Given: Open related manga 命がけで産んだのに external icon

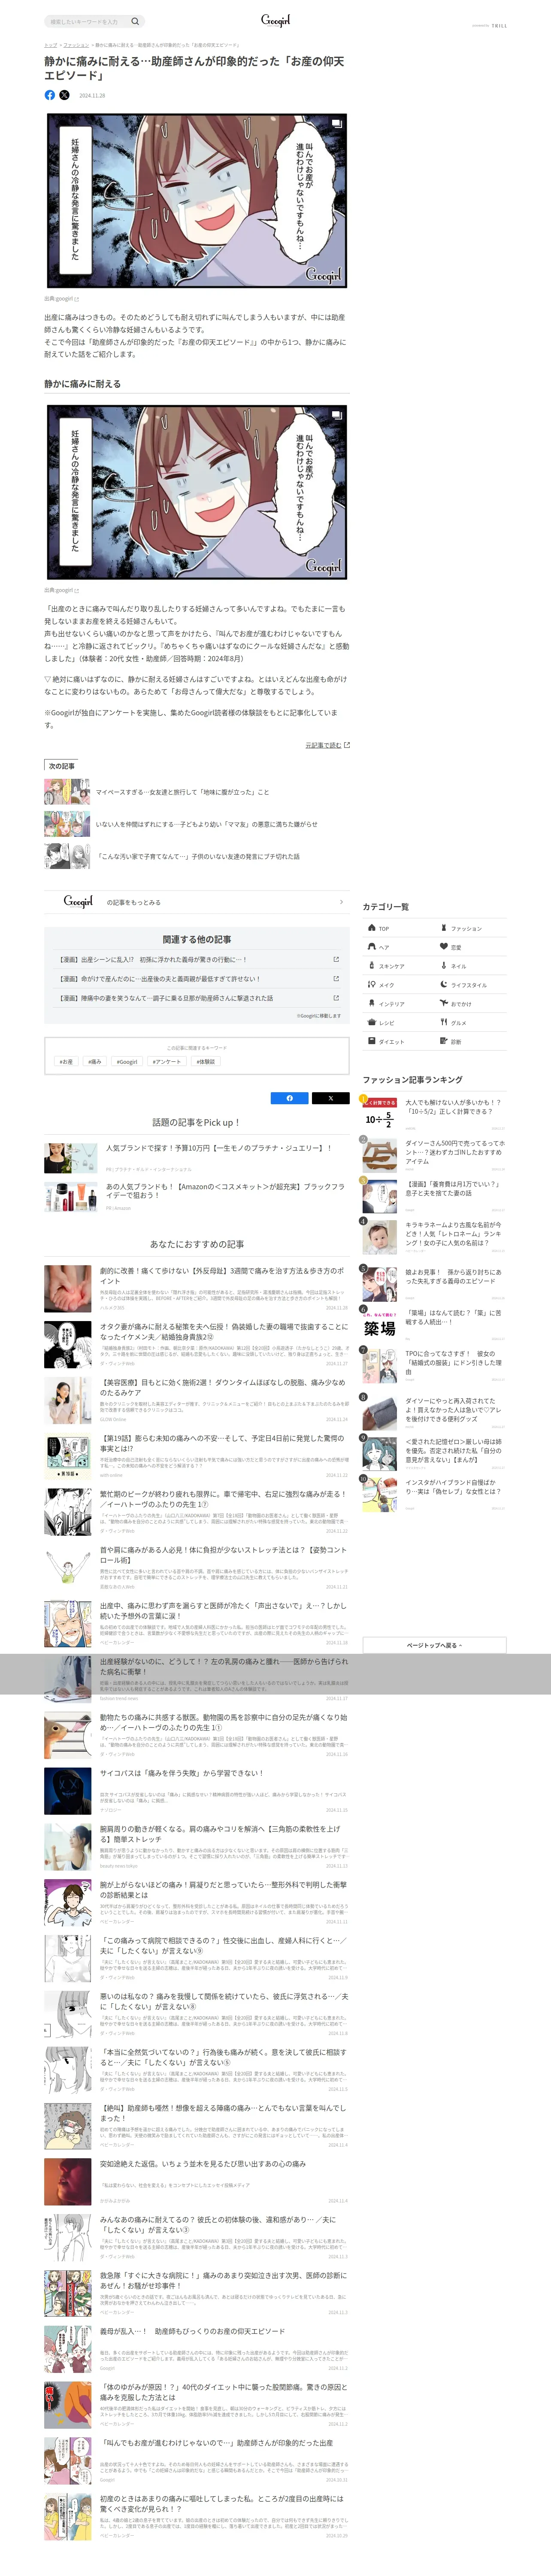Looking at the screenshot, I should (336, 979).
